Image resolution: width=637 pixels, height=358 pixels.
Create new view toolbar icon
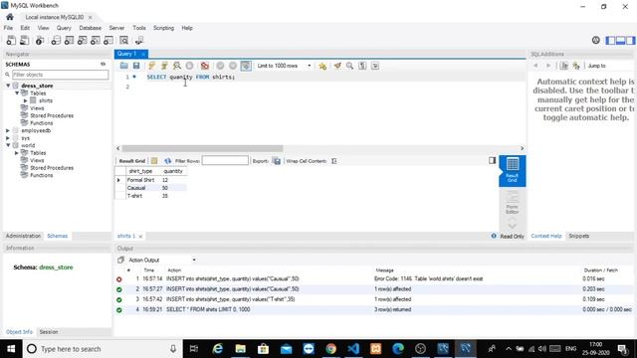point(82,40)
